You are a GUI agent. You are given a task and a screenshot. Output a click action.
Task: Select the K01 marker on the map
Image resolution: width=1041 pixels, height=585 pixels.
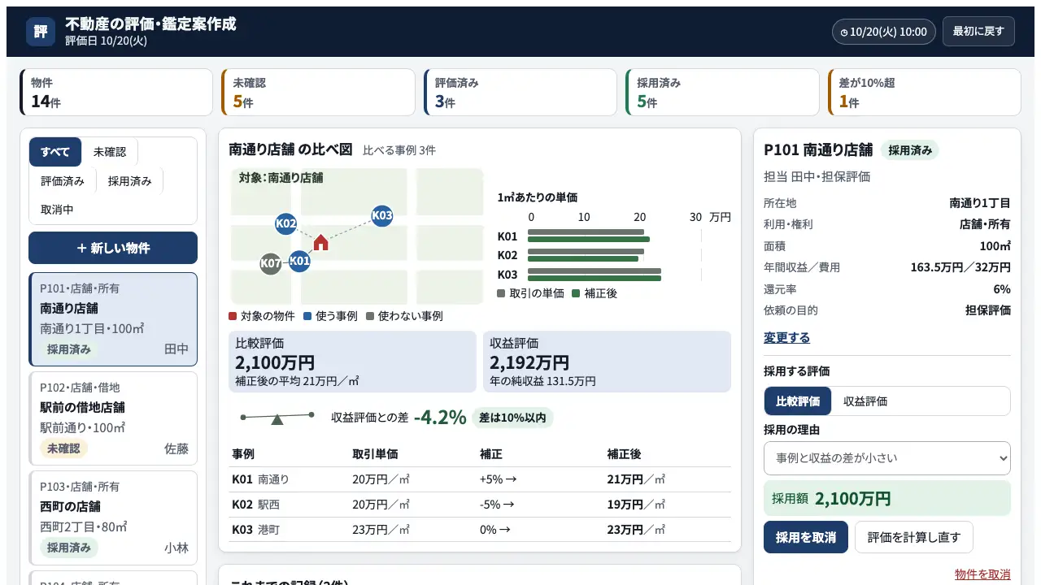(x=299, y=261)
